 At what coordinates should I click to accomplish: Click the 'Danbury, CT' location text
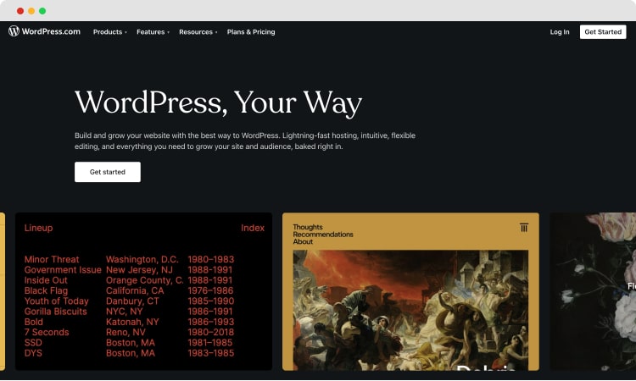pyautogui.click(x=132, y=301)
